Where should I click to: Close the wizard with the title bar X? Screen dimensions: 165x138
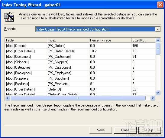coord(160,5)
